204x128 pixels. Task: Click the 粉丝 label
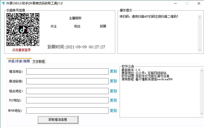(x=77, y=26)
